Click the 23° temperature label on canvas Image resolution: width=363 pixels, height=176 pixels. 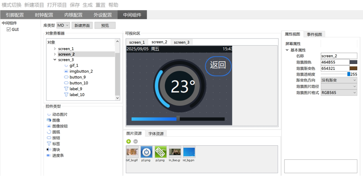[x=183, y=86]
